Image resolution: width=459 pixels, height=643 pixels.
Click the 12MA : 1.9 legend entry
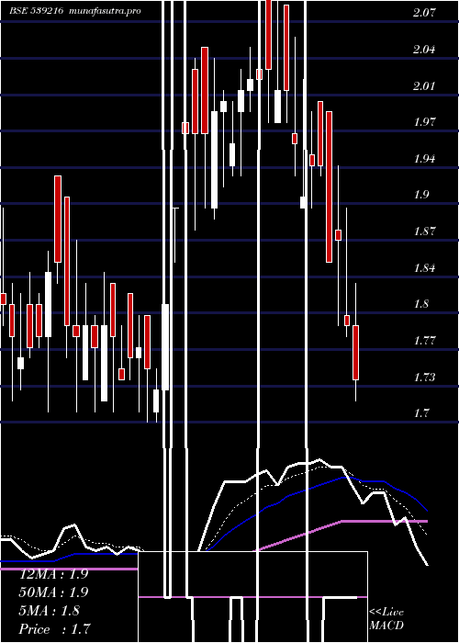tap(53, 574)
